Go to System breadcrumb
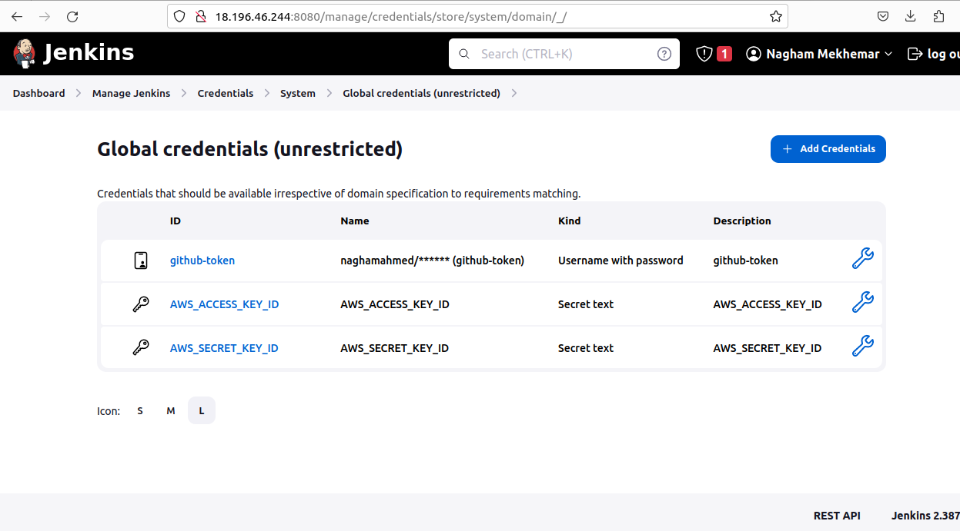Image resolution: width=960 pixels, height=531 pixels. 298,93
